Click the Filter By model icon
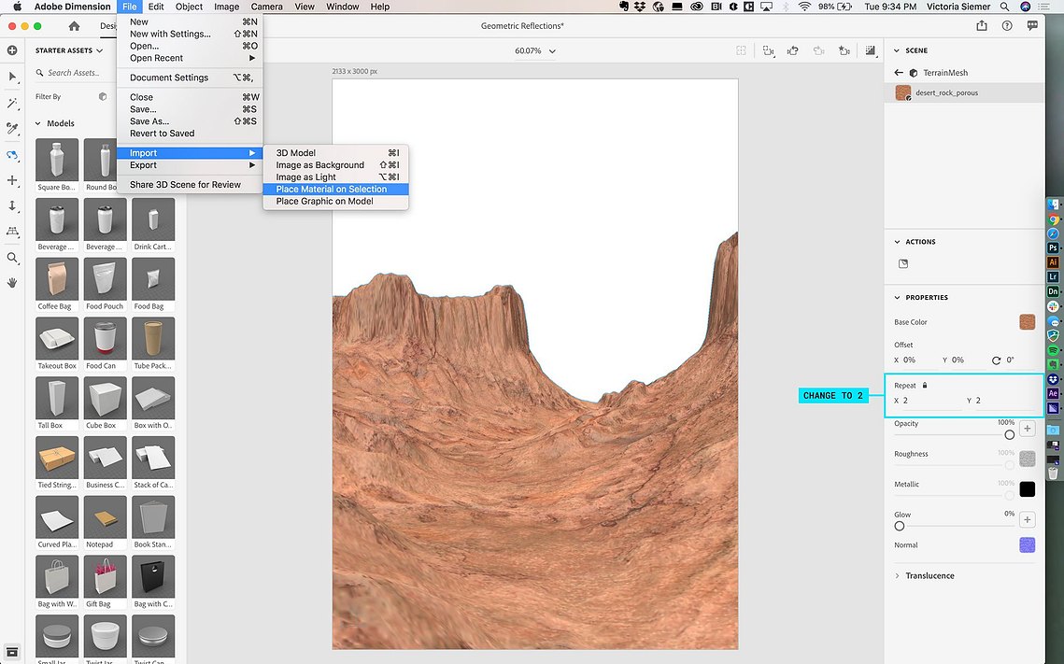The height and width of the screenshot is (664, 1064). (x=103, y=96)
